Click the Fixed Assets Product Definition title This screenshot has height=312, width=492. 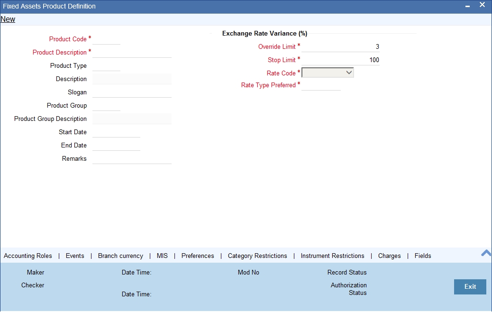point(49,6)
